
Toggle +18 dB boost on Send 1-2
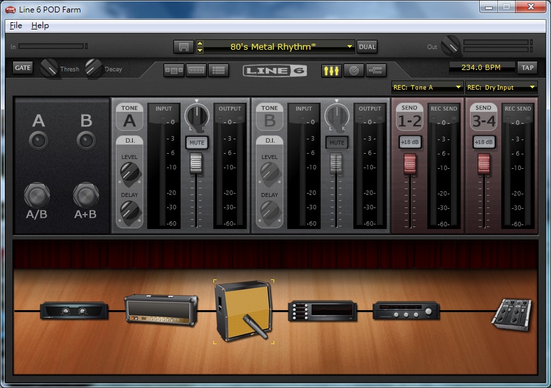(x=410, y=142)
